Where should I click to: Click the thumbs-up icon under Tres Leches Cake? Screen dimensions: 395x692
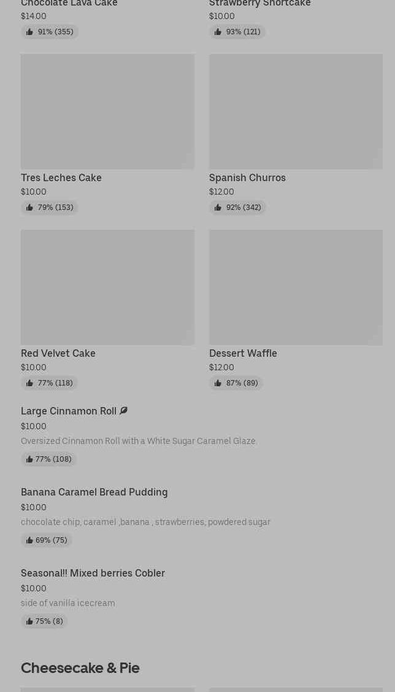click(29, 208)
